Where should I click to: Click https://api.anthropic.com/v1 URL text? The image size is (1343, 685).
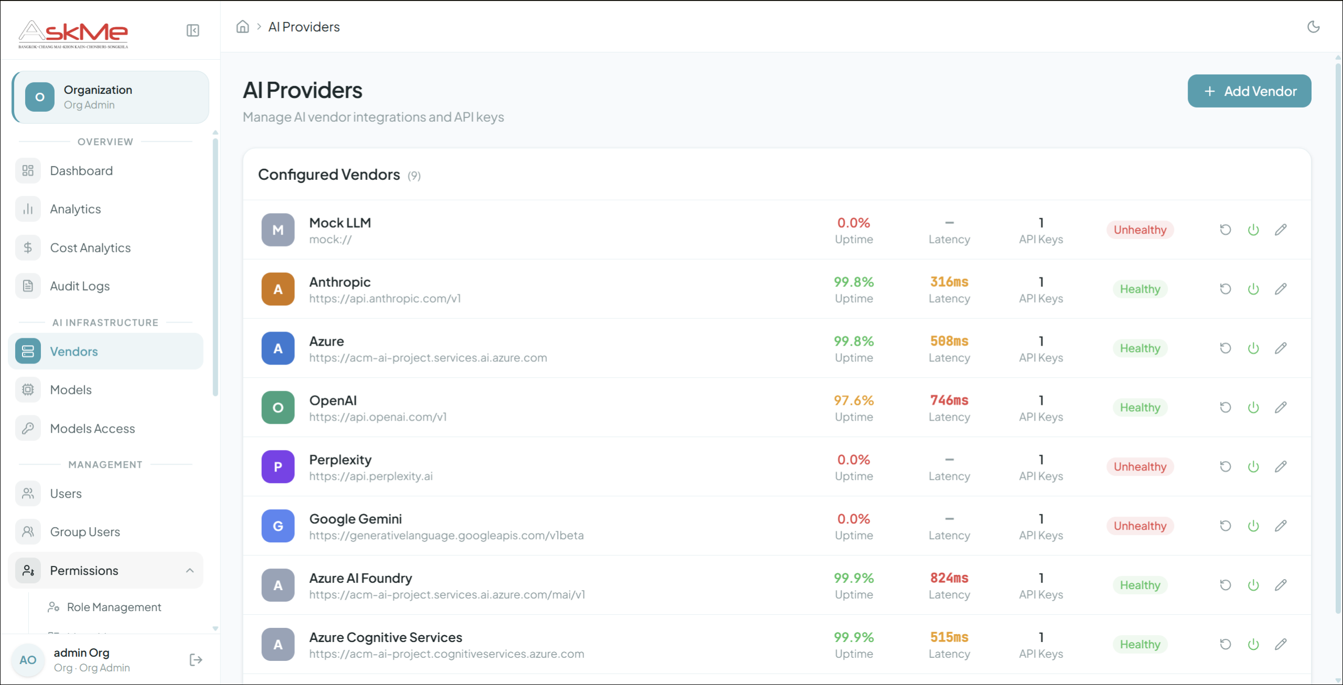point(385,298)
